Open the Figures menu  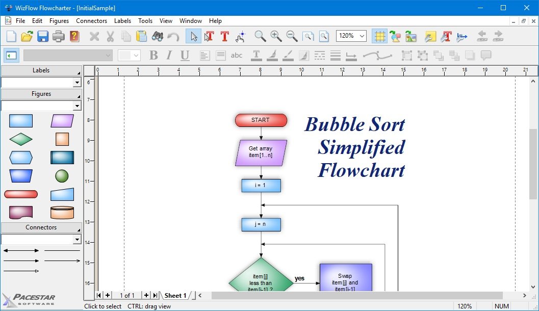(59, 21)
